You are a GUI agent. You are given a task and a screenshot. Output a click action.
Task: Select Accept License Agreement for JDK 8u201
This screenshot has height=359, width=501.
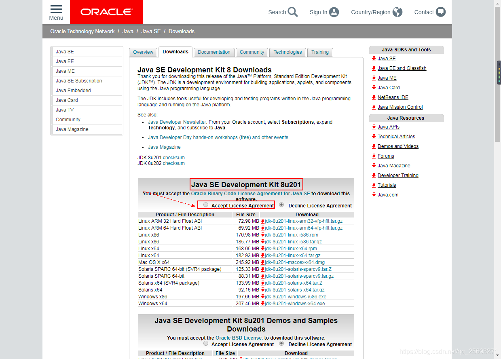[x=206, y=205]
